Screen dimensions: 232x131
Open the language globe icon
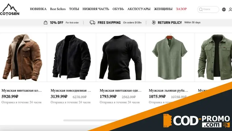[x=224, y=9]
